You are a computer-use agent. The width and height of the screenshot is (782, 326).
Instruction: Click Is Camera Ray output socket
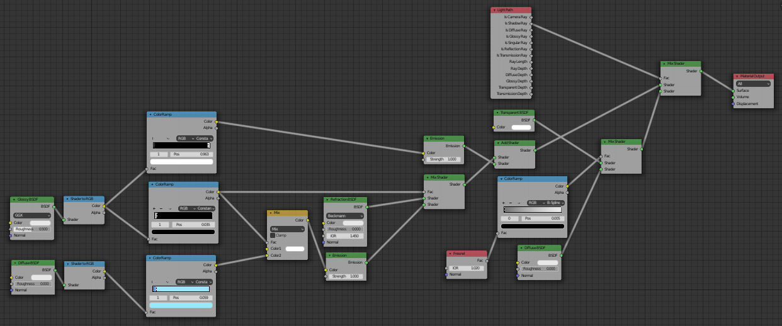click(531, 17)
